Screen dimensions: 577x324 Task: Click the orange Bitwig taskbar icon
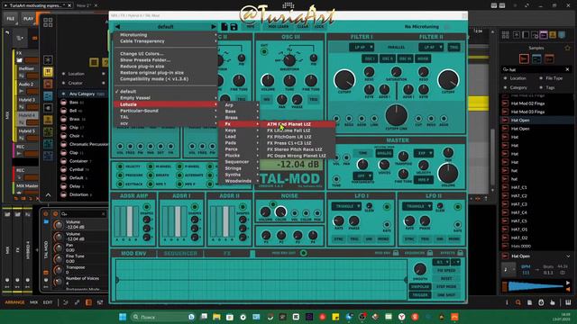[454, 317]
